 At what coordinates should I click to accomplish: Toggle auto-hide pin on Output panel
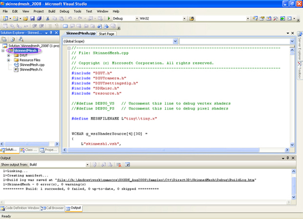click(288, 158)
